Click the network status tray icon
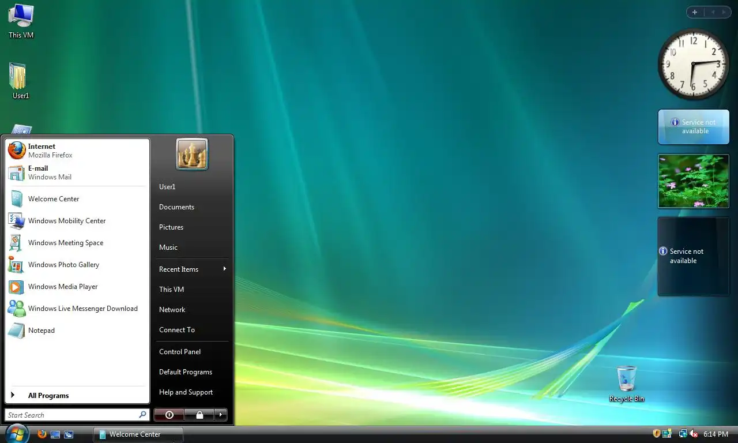Image resolution: width=738 pixels, height=443 pixels. click(683, 434)
